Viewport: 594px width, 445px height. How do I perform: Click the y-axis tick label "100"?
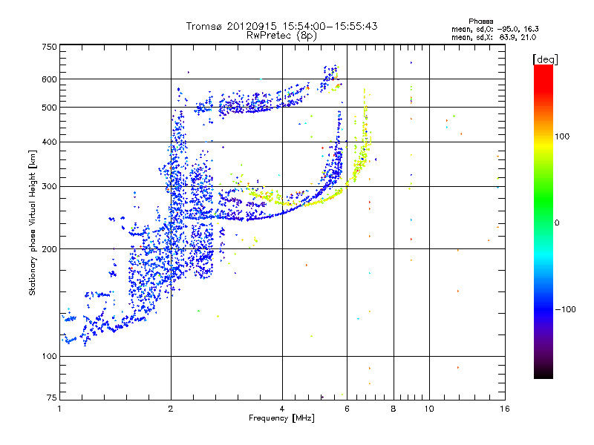(x=49, y=357)
